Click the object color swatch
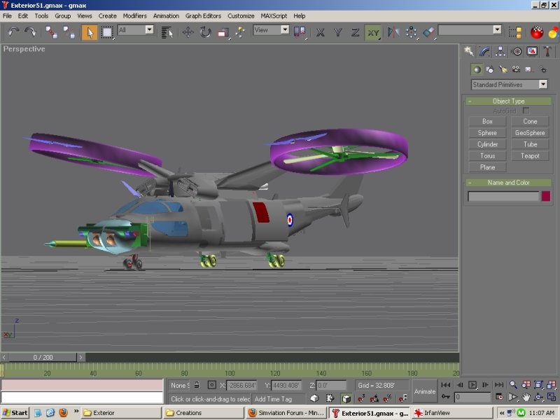The image size is (560, 420). point(545,197)
